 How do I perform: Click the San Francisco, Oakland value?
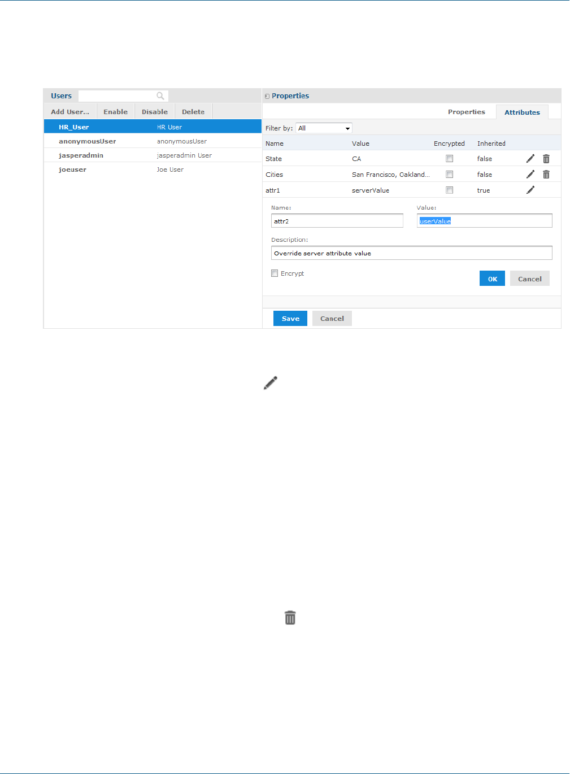[391, 175]
